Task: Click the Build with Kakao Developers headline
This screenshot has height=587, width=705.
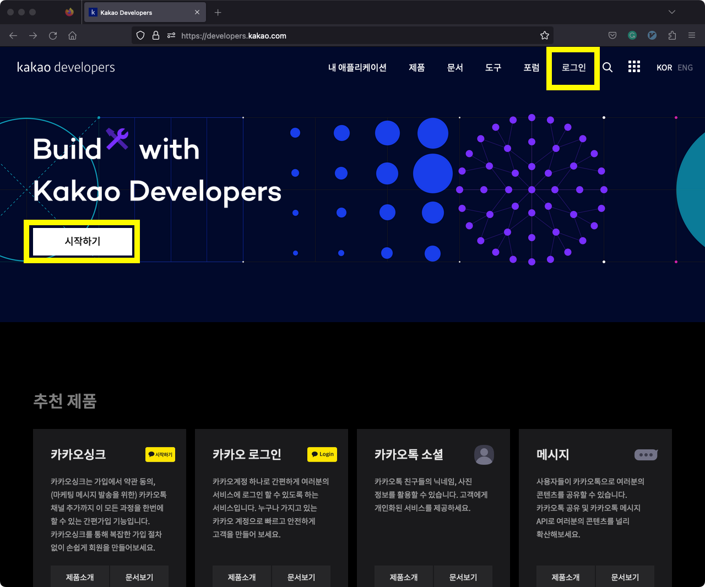Action: (x=157, y=170)
